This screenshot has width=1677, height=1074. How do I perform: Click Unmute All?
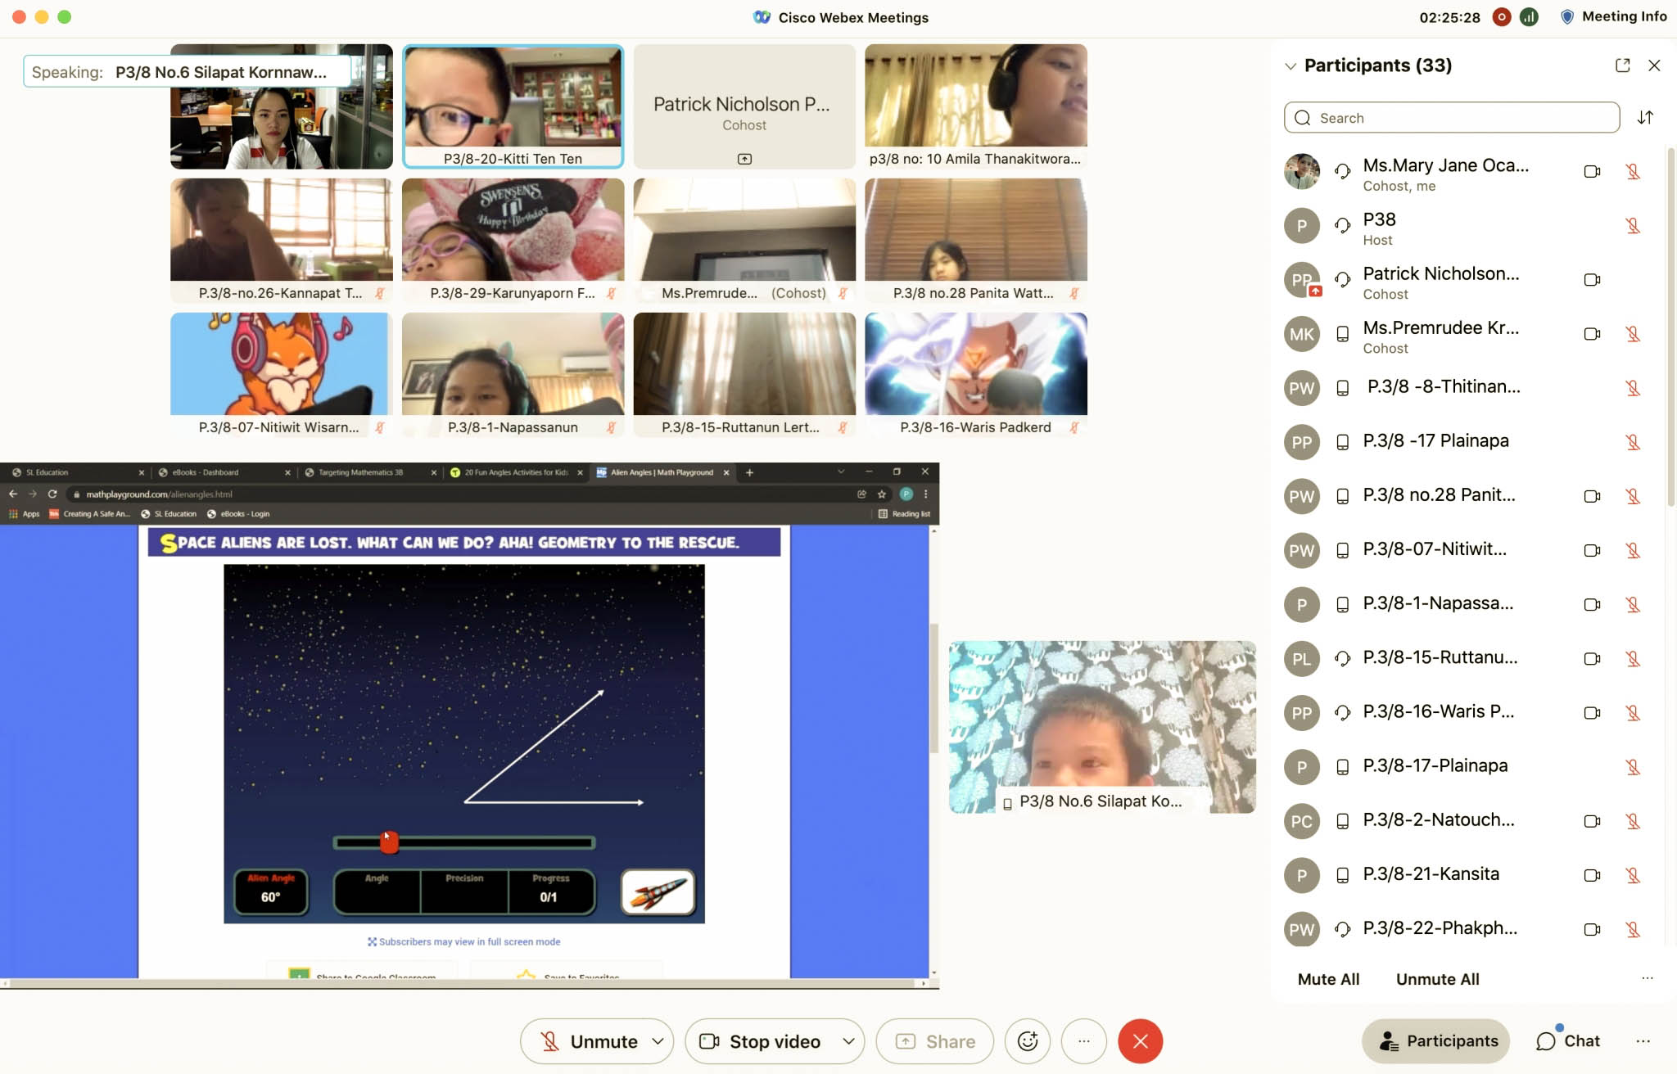click(x=1437, y=979)
